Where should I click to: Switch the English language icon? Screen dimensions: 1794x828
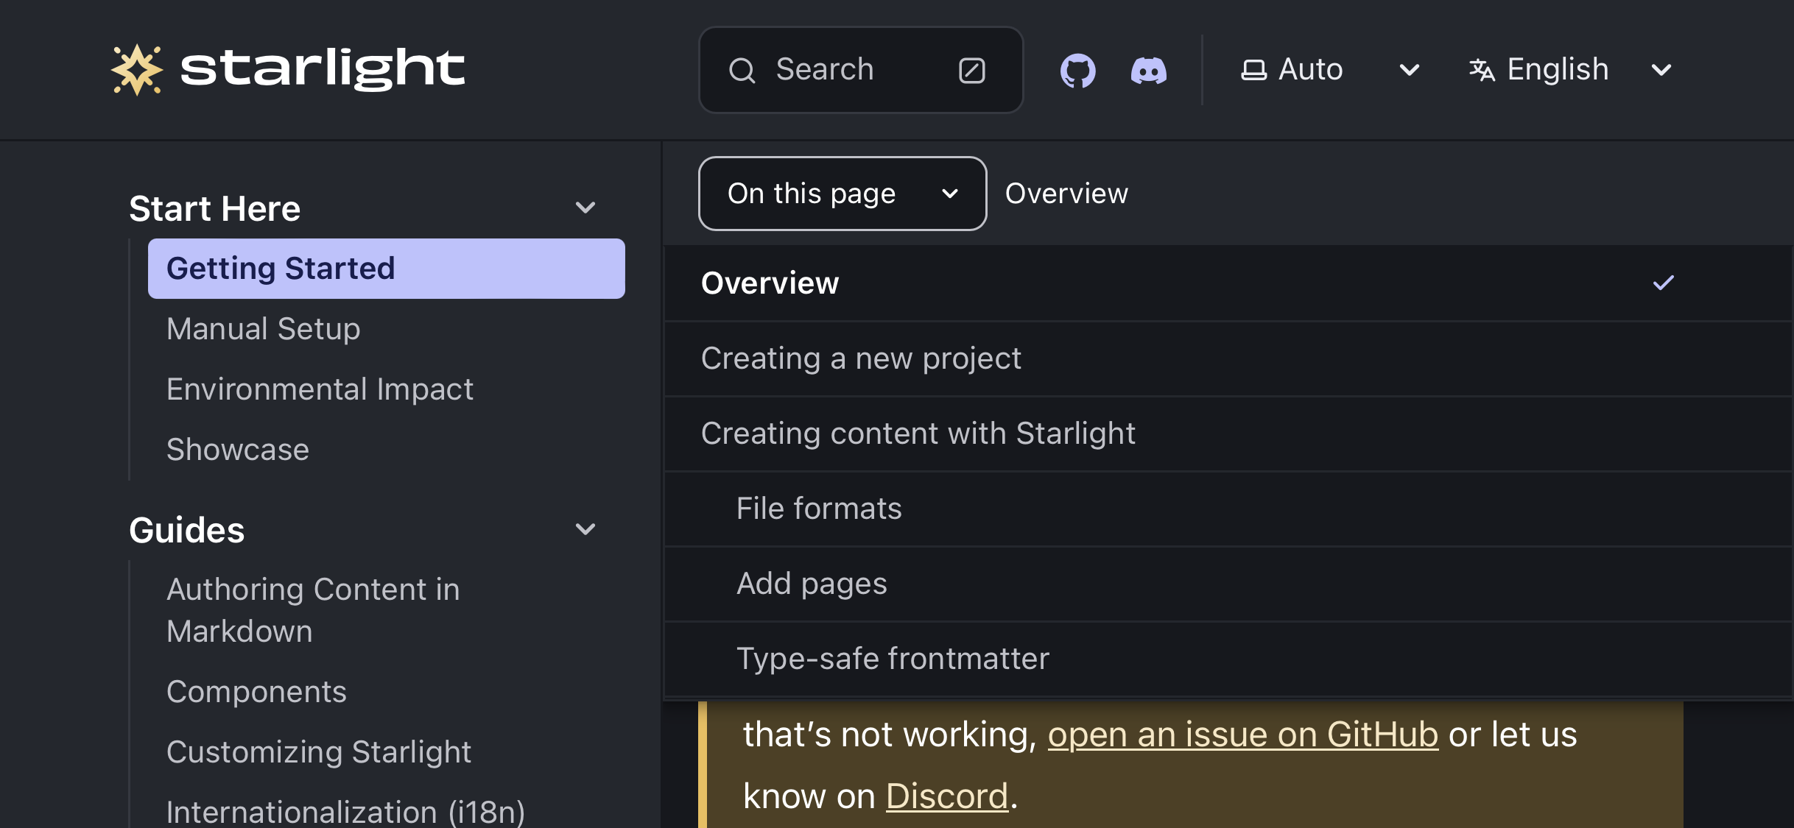(x=1480, y=68)
